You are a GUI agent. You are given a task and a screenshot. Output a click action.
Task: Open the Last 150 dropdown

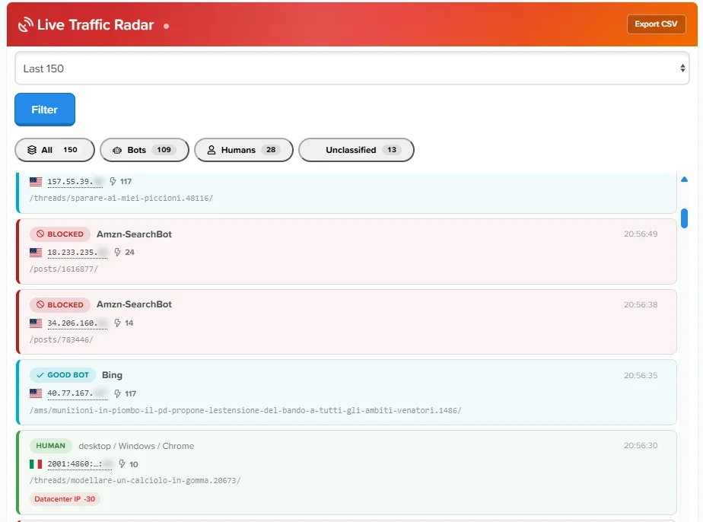[x=352, y=68]
